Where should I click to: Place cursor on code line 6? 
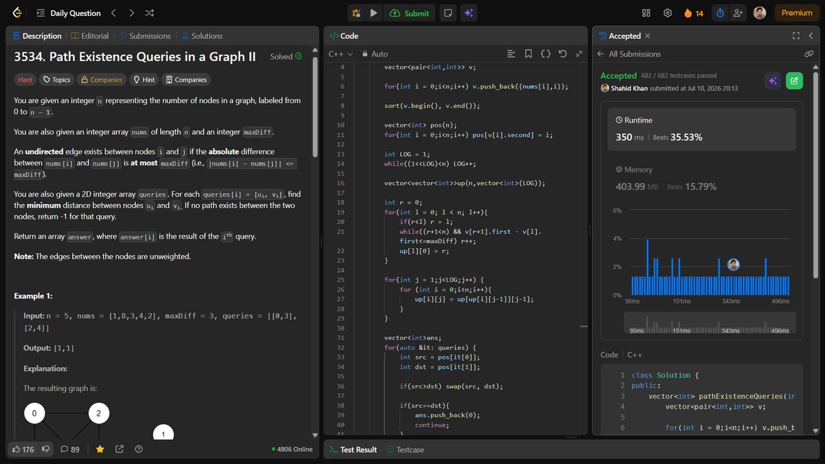coord(476,87)
